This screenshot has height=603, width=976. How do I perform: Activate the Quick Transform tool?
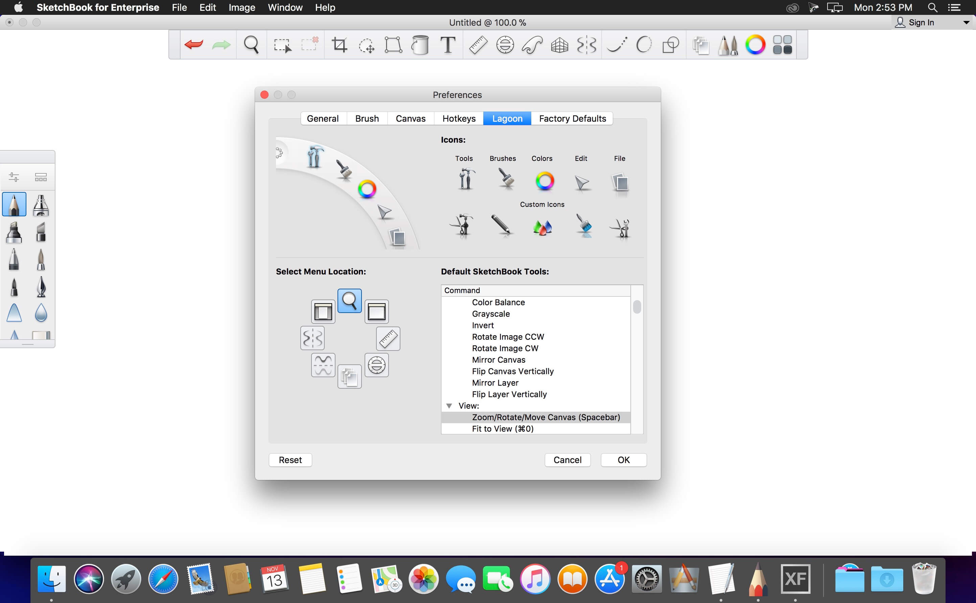pos(366,46)
